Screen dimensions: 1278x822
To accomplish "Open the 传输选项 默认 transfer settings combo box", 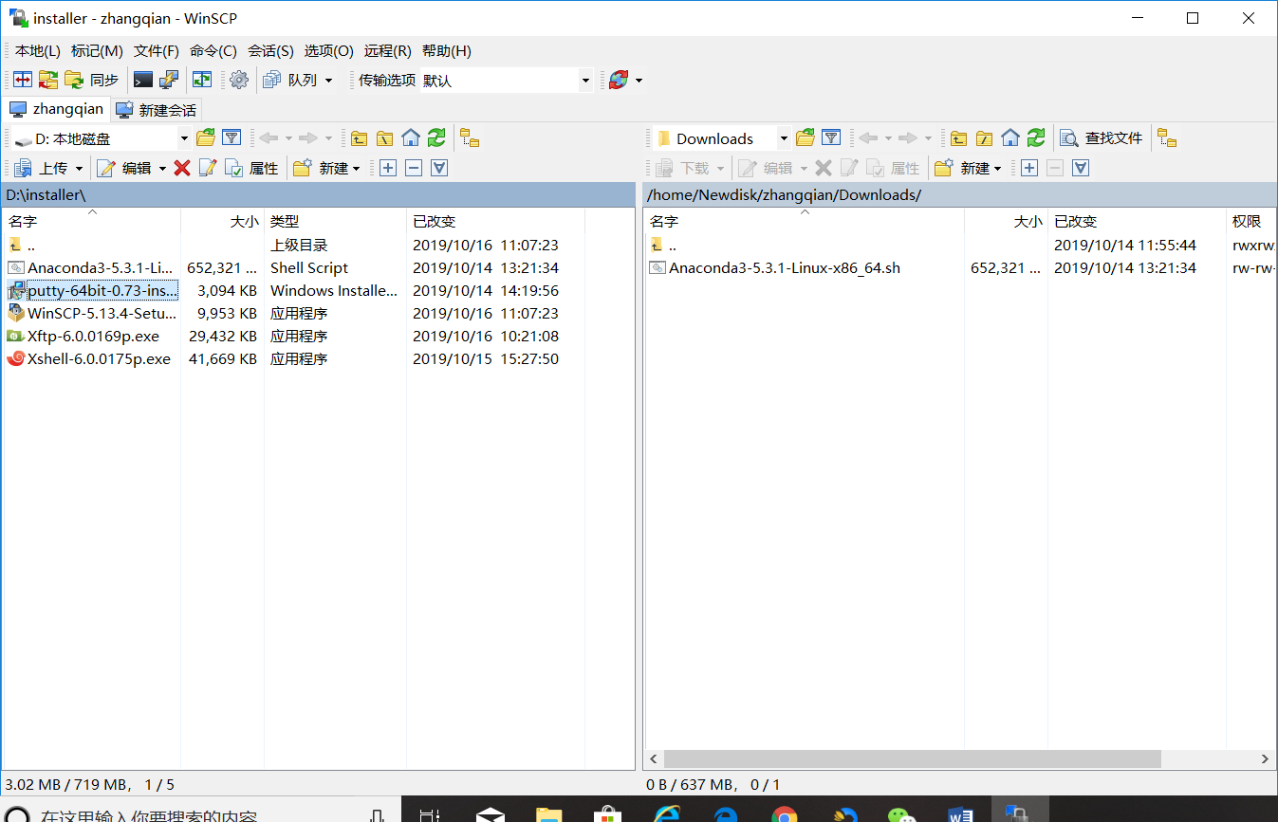I will tap(506, 81).
